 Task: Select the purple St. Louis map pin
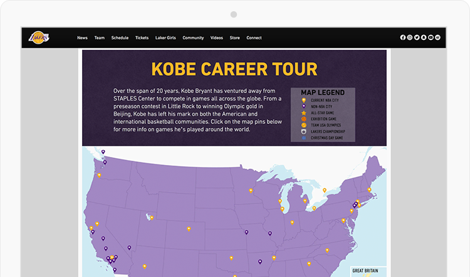[x=270, y=233]
